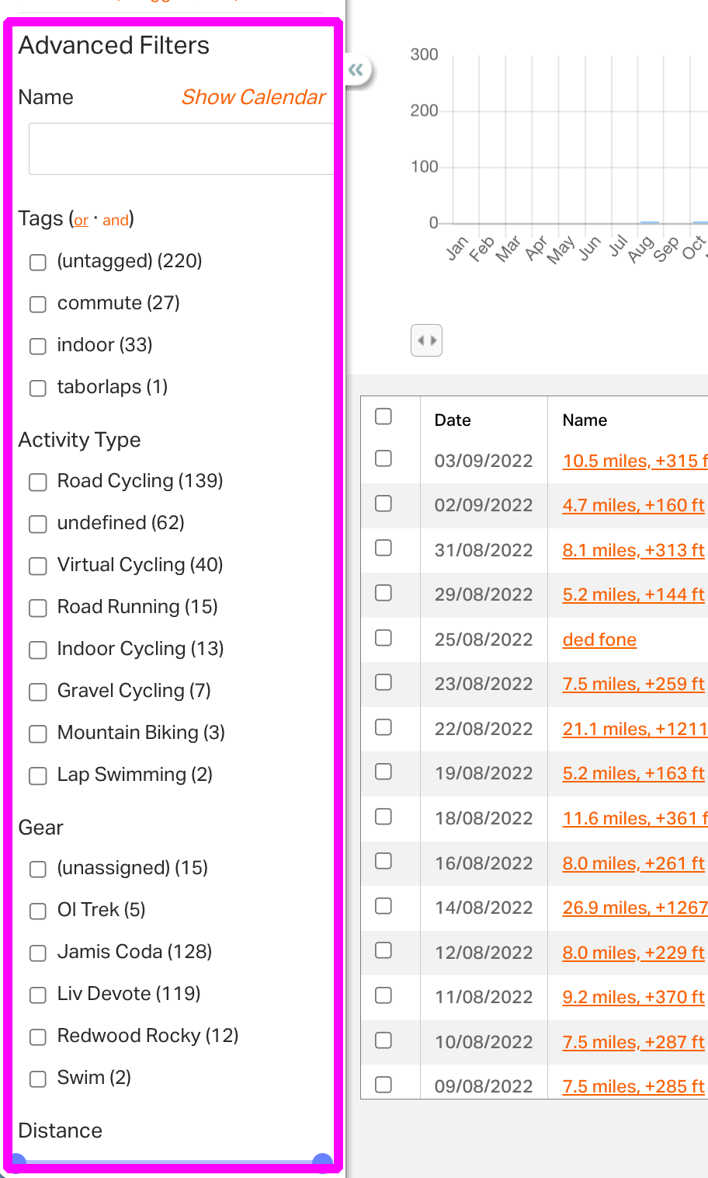
Task: Toggle the select-all checkbox in the table header
Action: point(383,416)
